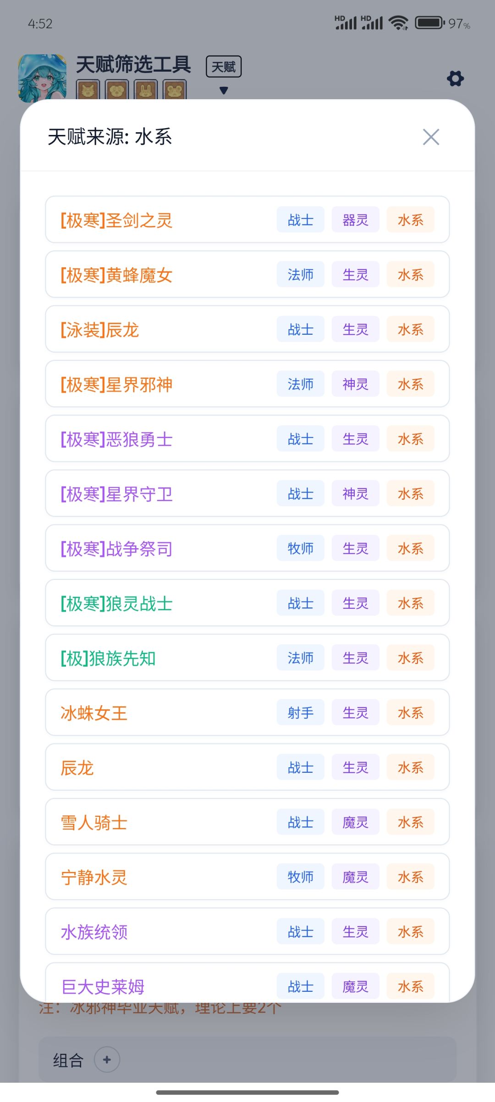Image resolution: width=495 pixels, height=1102 pixels.
Task: Select the 雪人骑士 entry
Action: point(247,822)
